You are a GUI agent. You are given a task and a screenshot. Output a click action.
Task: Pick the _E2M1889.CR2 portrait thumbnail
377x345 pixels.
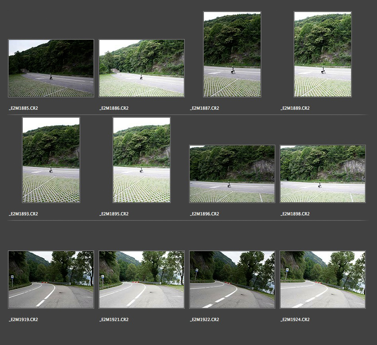(x=323, y=54)
